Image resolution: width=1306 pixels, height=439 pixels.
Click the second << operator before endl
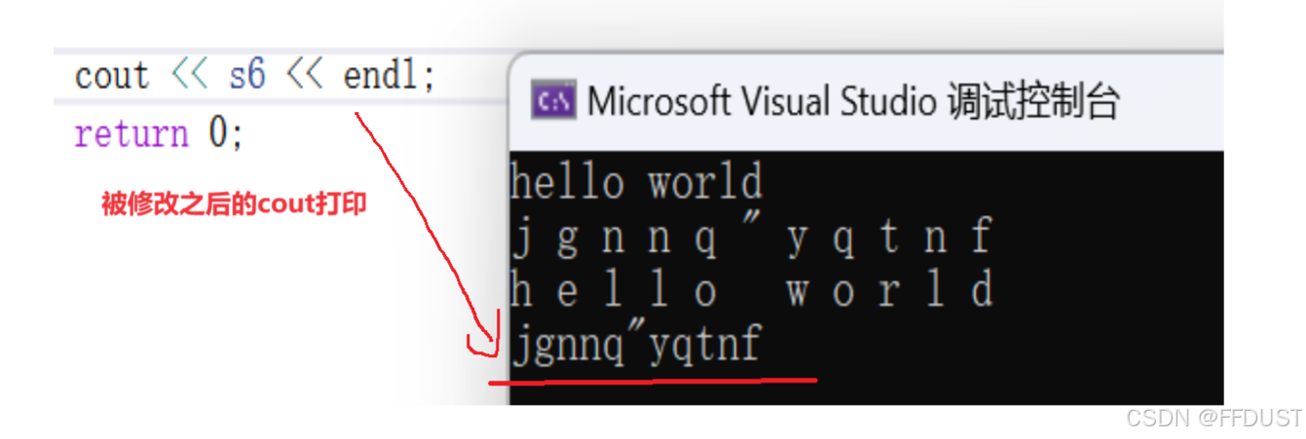pyautogui.click(x=304, y=75)
